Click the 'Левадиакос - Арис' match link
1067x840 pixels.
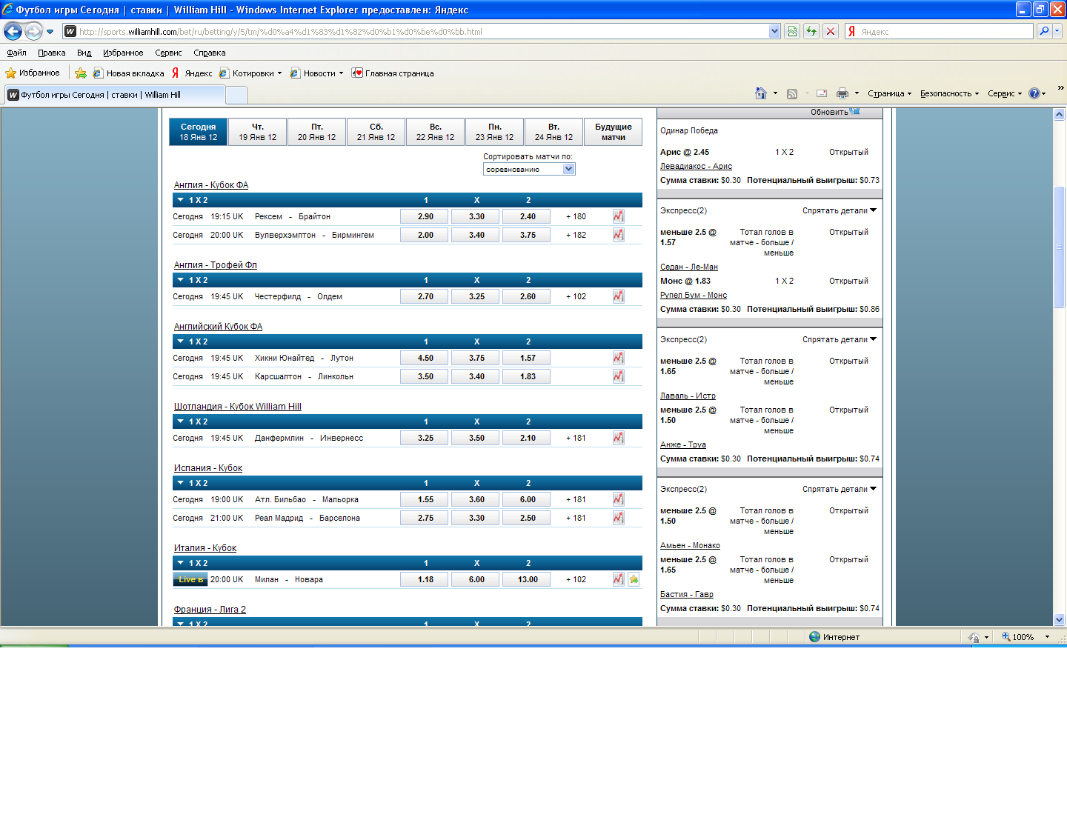click(x=696, y=166)
